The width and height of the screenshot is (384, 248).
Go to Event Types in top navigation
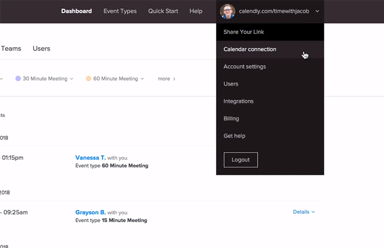click(120, 11)
